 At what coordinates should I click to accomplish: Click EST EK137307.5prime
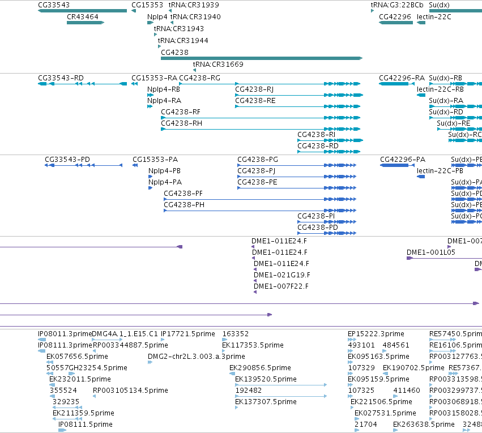(237, 408)
